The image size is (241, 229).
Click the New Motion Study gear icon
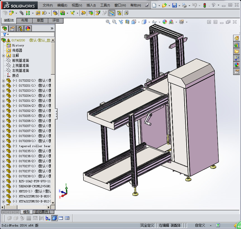point(83,13)
